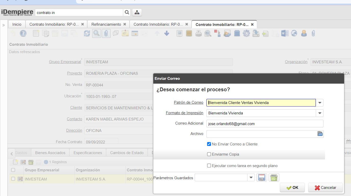Switch to the Refinanciamiento tab
The width and height of the screenshot is (351, 196).
(106, 24)
